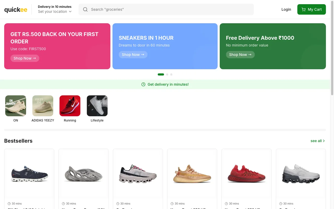The width and height of the screenshot is (334, 209).
Task: Open the red Yeezy Boost 350 card
Action: (246, 179)
